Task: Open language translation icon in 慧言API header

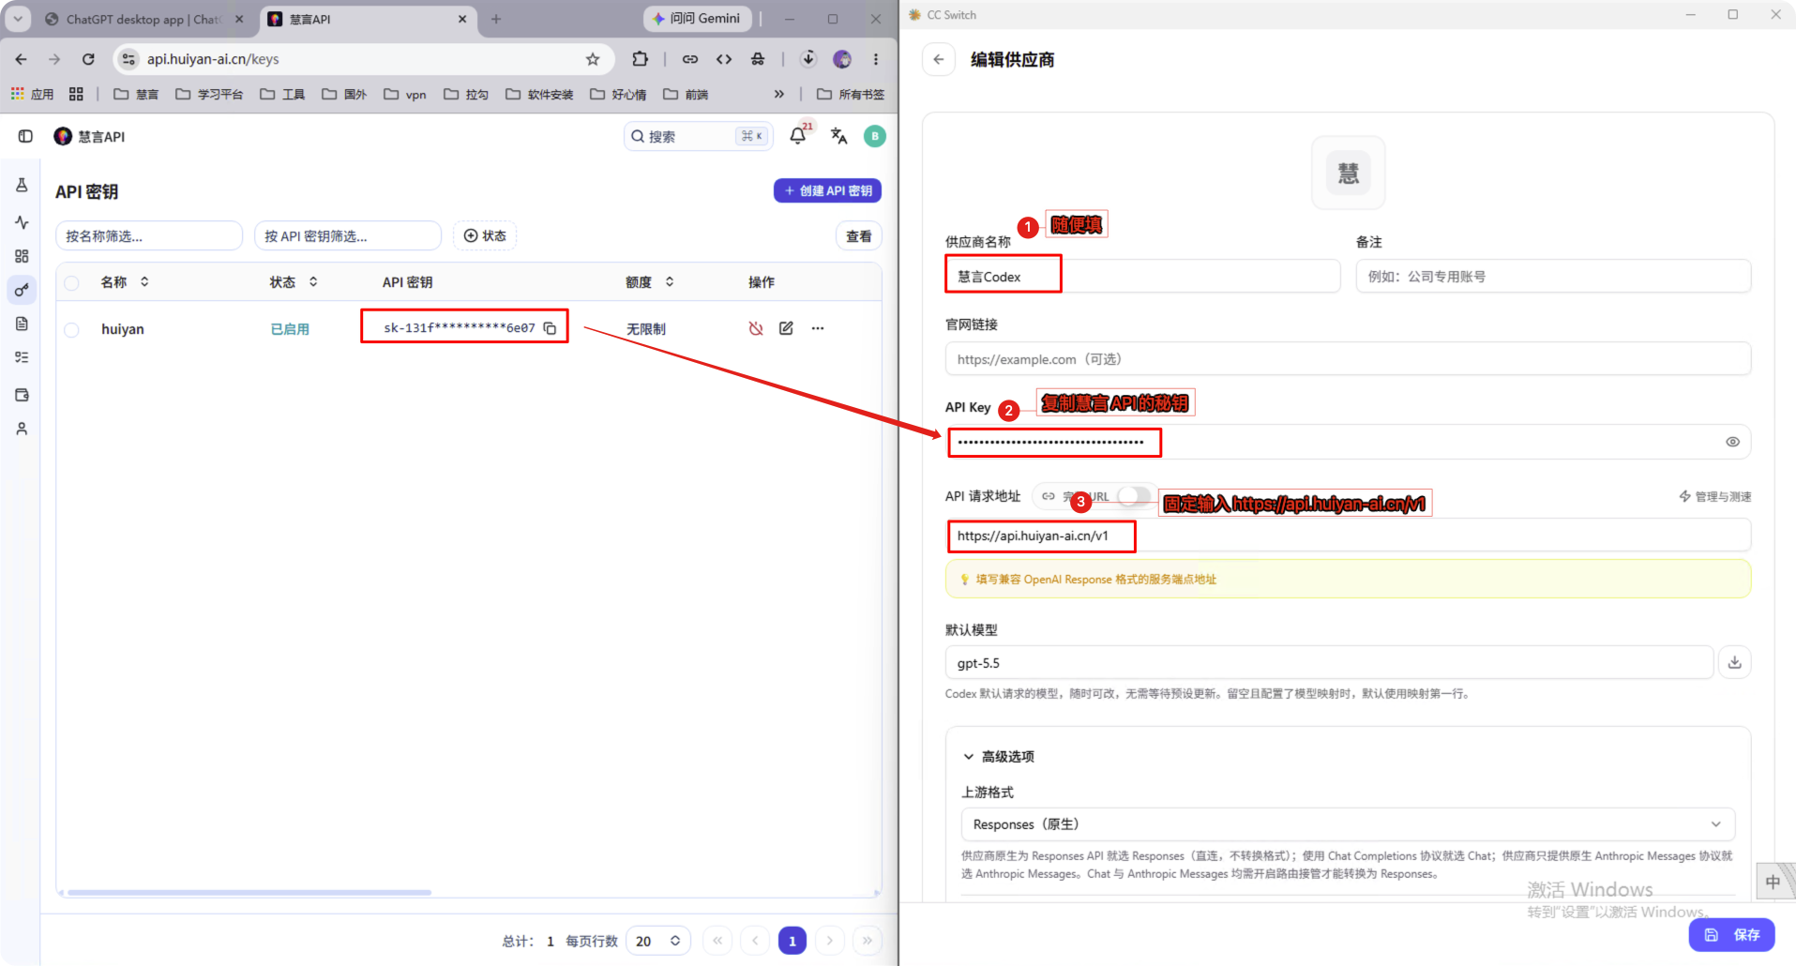Action: [x=838, y=136]
